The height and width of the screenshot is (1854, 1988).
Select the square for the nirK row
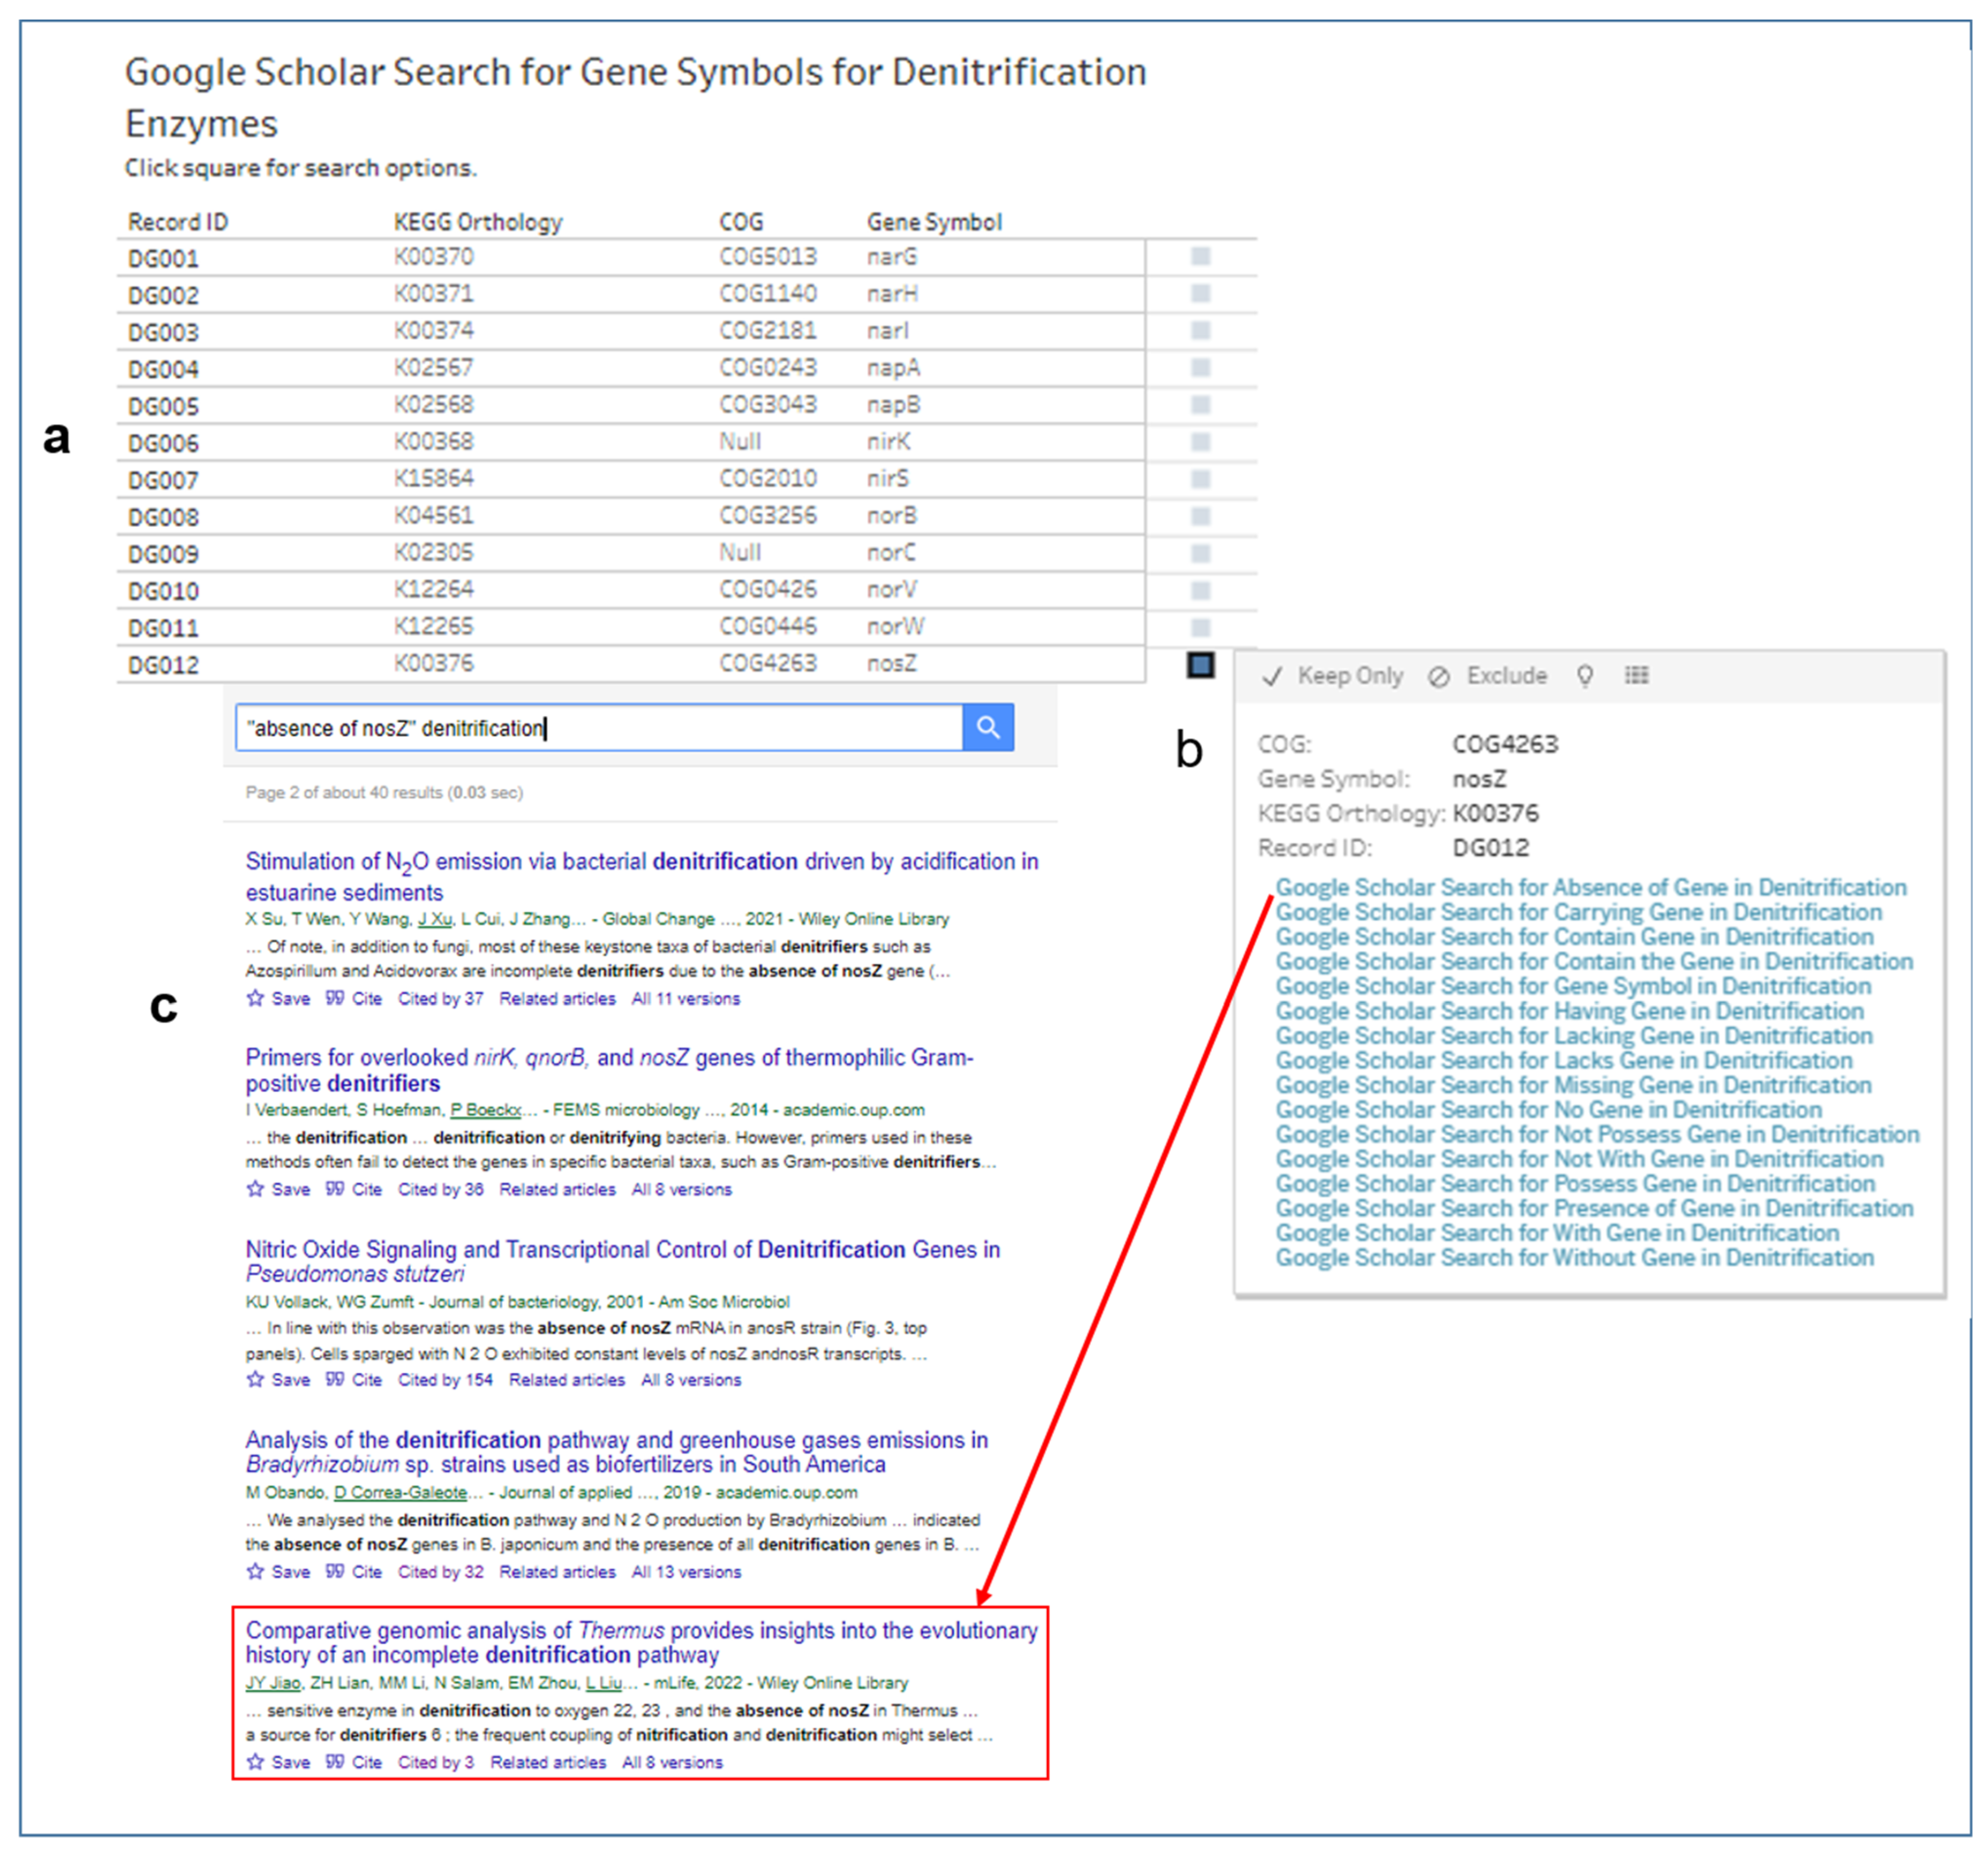coord(1200,442)
